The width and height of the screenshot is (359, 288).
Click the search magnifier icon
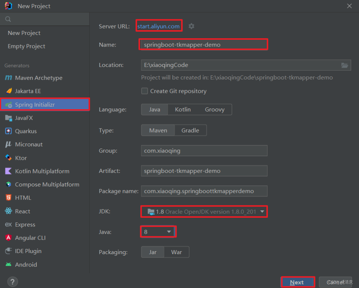click(8, 19)
